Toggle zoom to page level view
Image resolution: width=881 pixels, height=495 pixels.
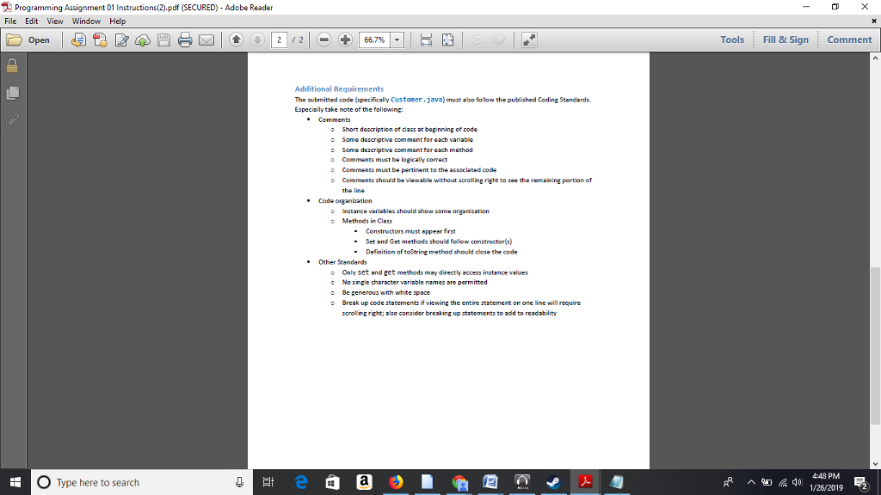tap(447, 40)
